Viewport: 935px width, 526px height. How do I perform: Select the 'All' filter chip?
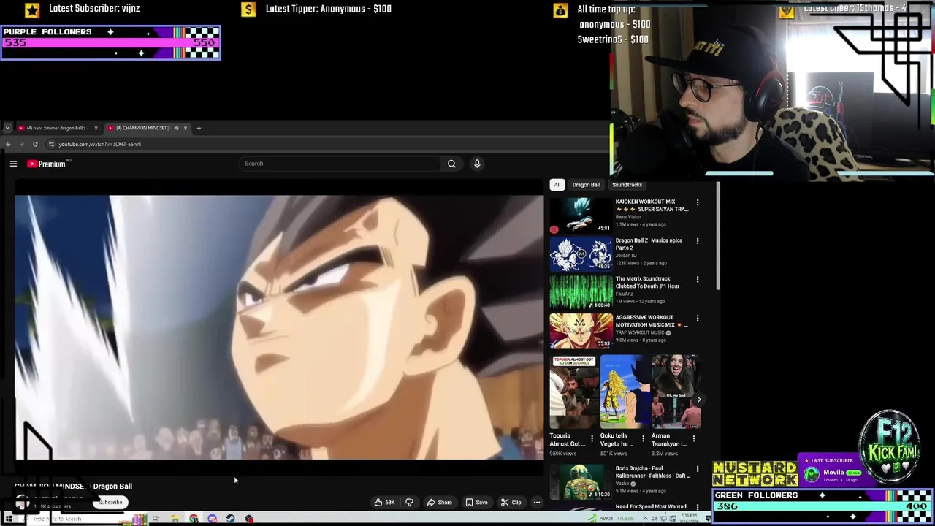pyautogui.click(x=557, y=185)
